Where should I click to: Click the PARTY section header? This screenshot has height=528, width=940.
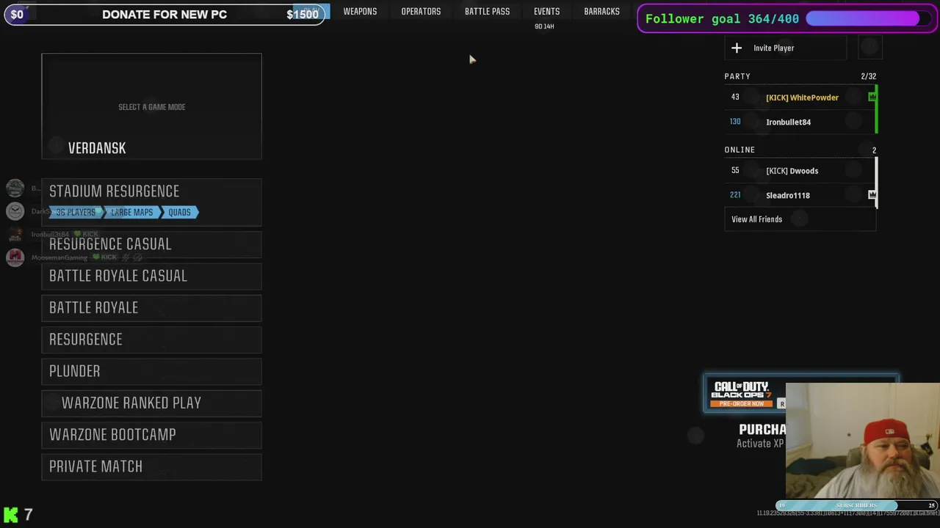pyautogui.click(x=737, y=76)
